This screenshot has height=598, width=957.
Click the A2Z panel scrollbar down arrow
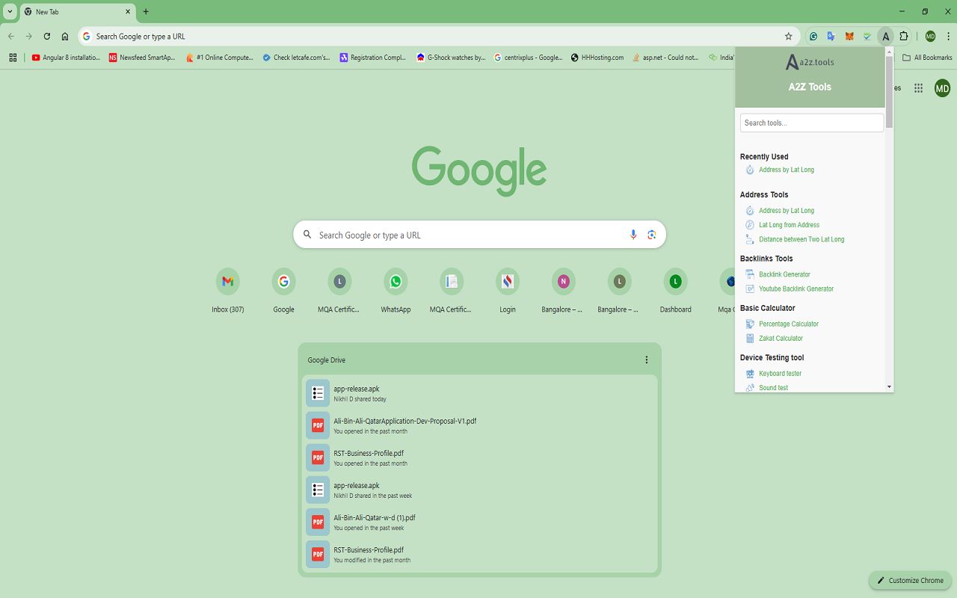888,386
